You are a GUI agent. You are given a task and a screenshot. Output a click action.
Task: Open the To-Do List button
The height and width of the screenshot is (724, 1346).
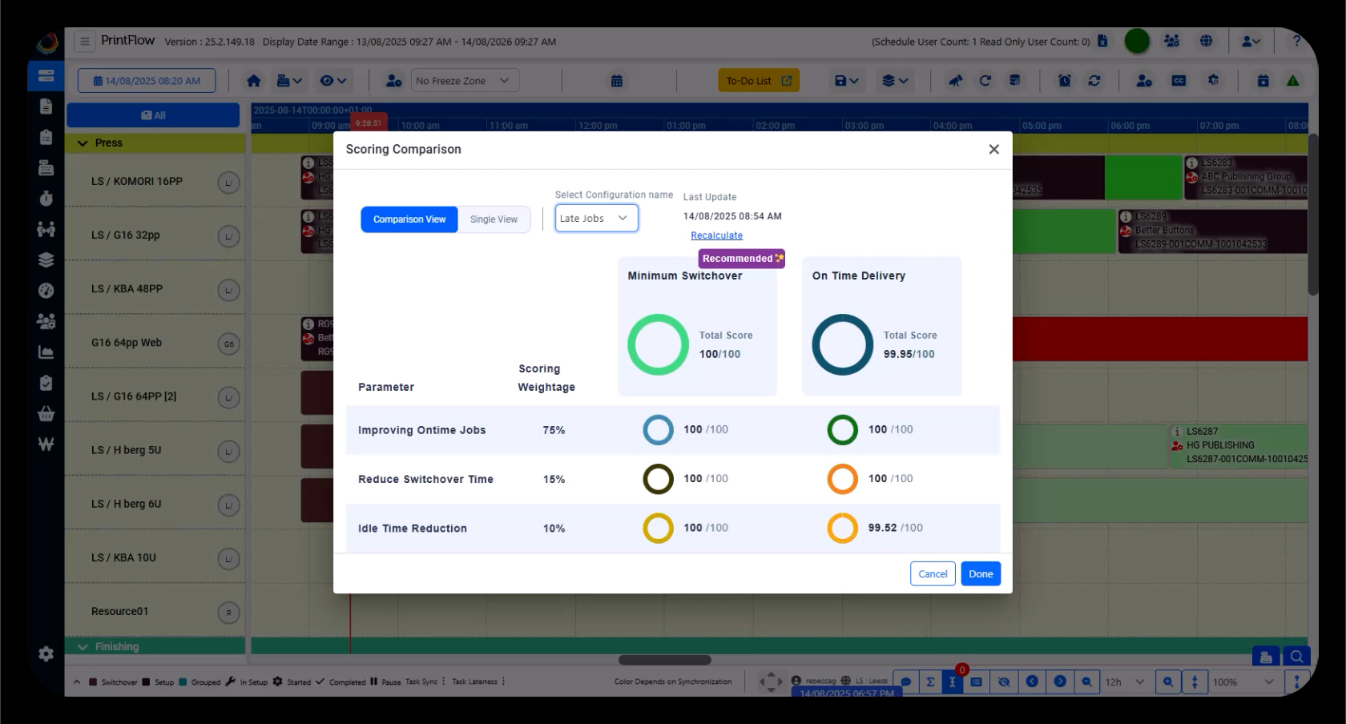point(758,80)
